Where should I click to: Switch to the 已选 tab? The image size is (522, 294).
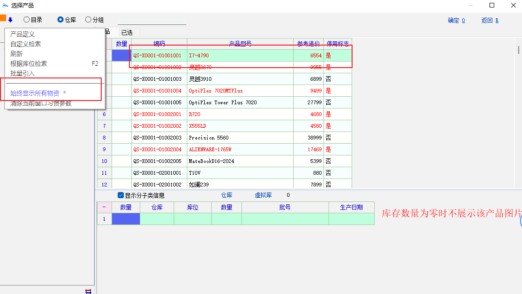pos(127,32)
